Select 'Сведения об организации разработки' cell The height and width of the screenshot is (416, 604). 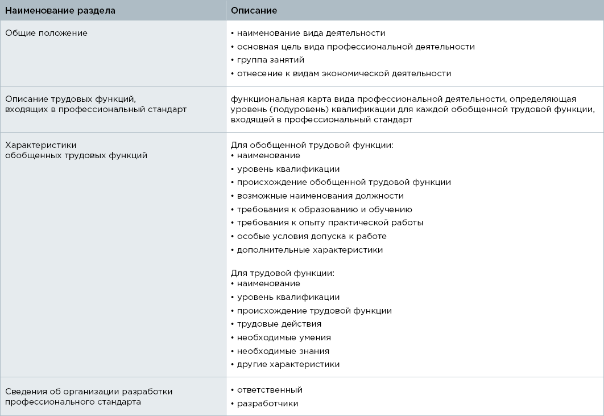coord(113,396)
